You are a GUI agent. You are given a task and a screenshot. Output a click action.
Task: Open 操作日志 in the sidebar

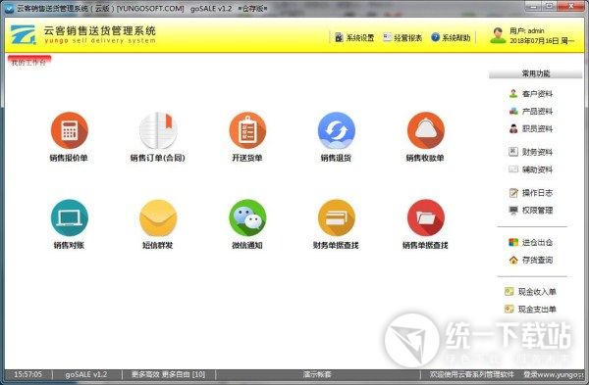pos(530,193)
